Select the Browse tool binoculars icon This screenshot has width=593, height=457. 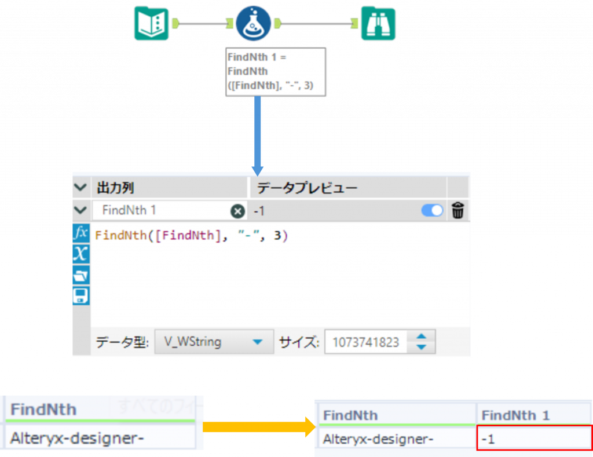click(378, 23)
